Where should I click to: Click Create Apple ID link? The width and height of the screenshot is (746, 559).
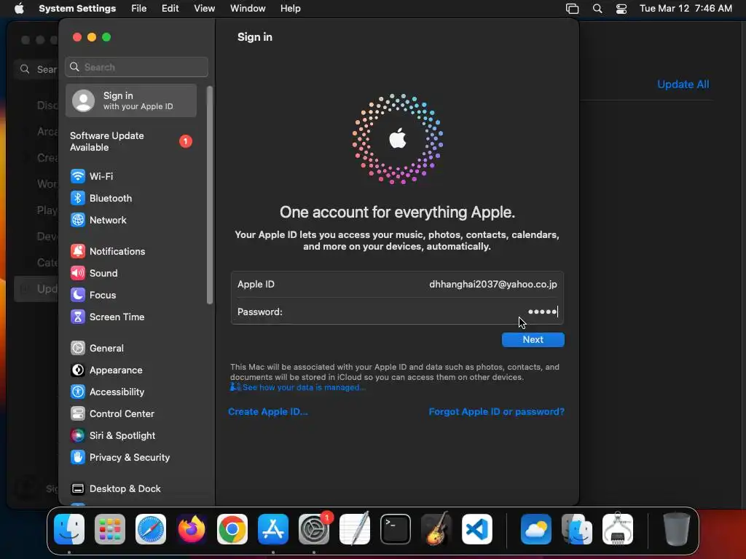tap(268, 412)
